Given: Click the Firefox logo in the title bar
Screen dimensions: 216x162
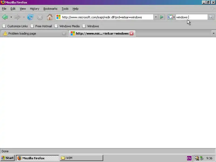Looking at the screenshot, I should pos(2,2).
